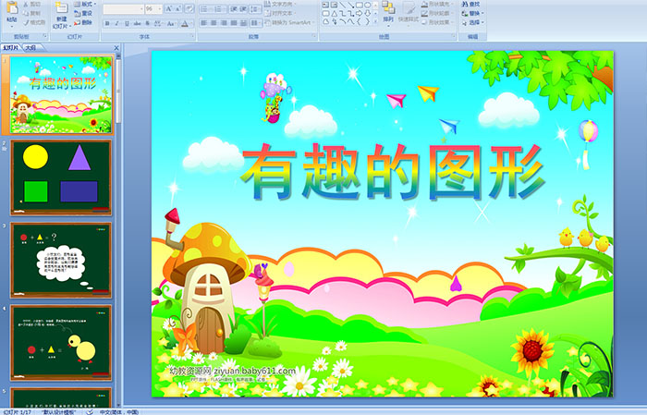The height and width of the screenshot is (415, 647).
Task: Open Shape Fill (形状填充) menu
Action: [436, 4]
